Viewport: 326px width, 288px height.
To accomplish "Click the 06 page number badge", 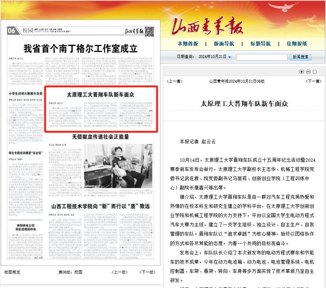I will pos(12,31).
